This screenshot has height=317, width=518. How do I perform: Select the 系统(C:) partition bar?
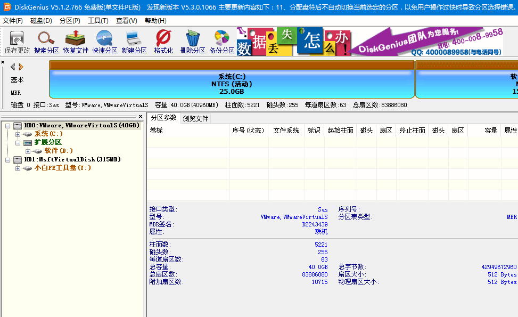pyautogui.click(x=231, y=80)
